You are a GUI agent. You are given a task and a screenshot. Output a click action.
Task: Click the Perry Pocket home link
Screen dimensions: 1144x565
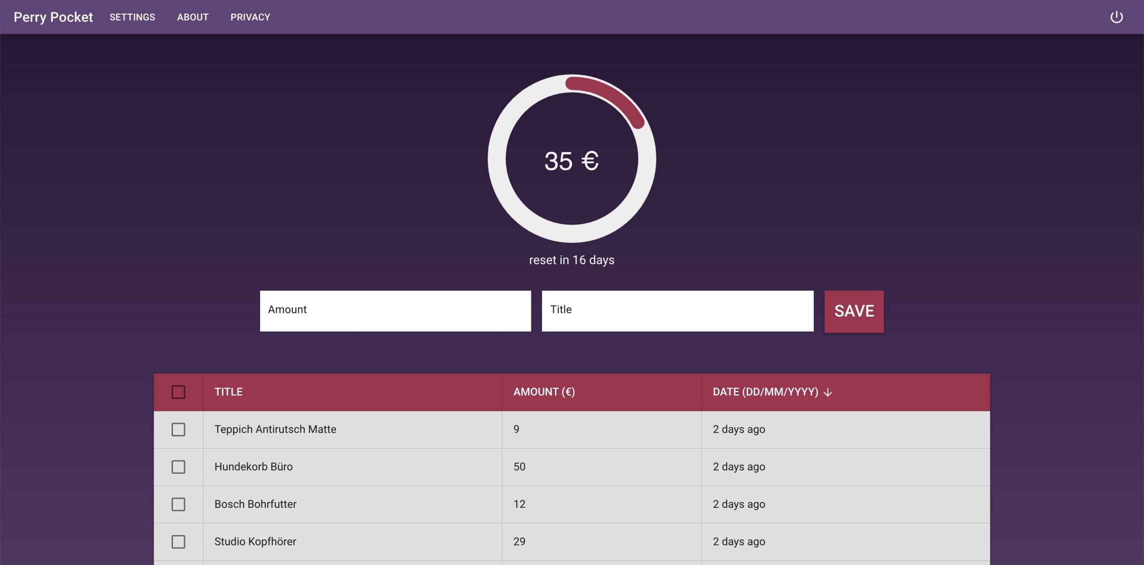(53, 17)
